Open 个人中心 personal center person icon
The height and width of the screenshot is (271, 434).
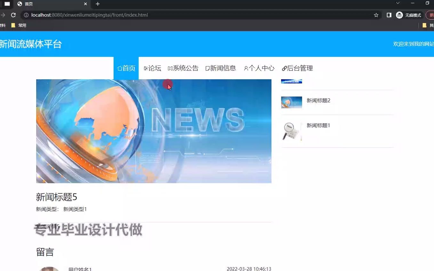pyautogui.click(x=246, y=68)
